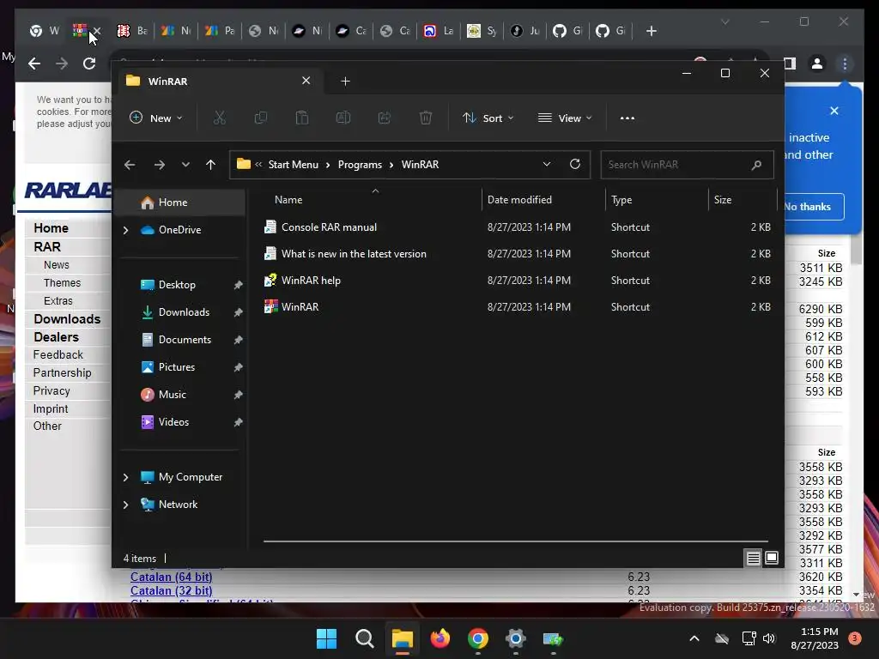
Task: Show hidden system tray icons
Action: (694, 638)
